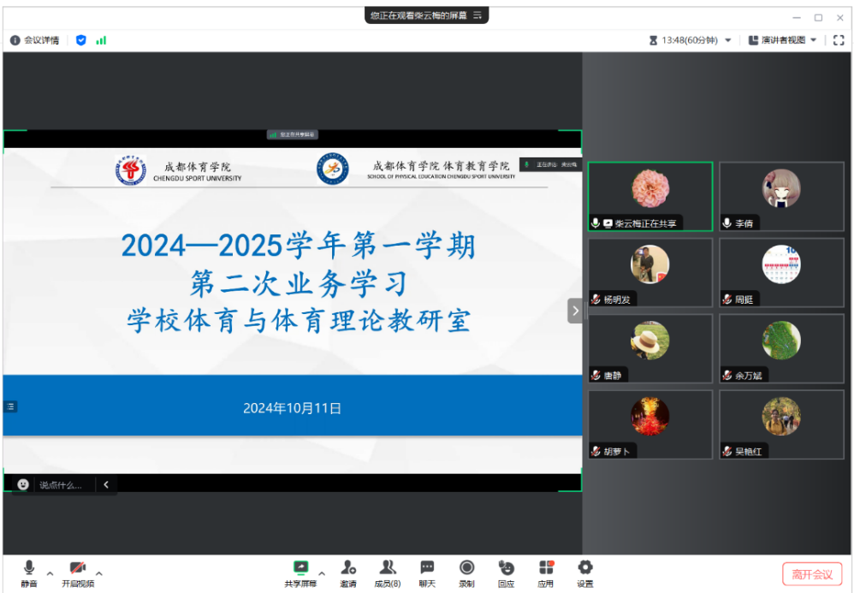Open the 聊天 chat panel
This screenshot has height=593, width=854.
pos(427,572)
